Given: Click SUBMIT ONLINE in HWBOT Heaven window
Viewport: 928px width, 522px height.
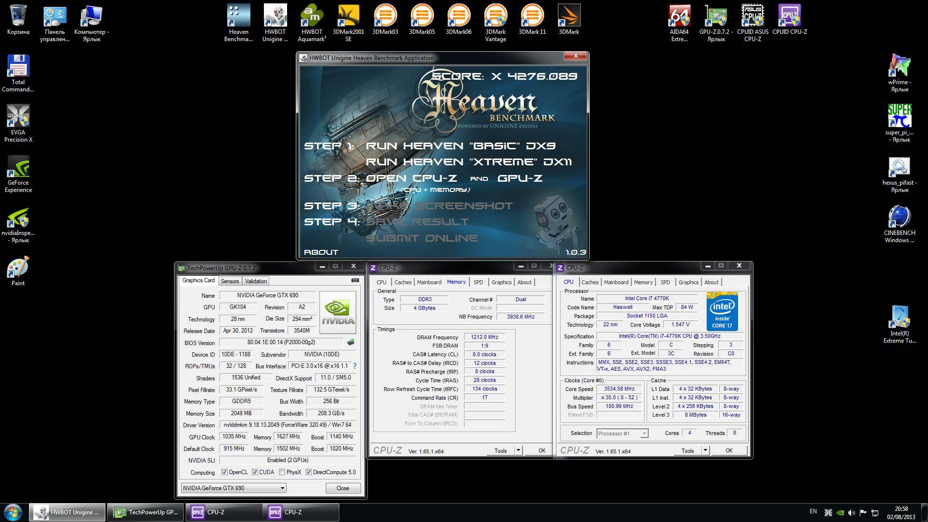Looking at the screenshot, I should pos(422,238).
